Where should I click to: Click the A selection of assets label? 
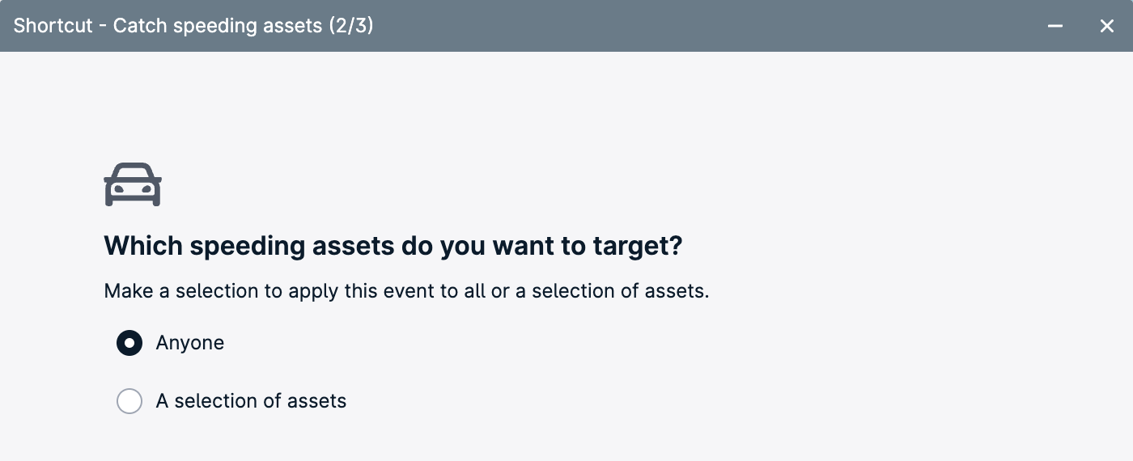coord(251,401)
